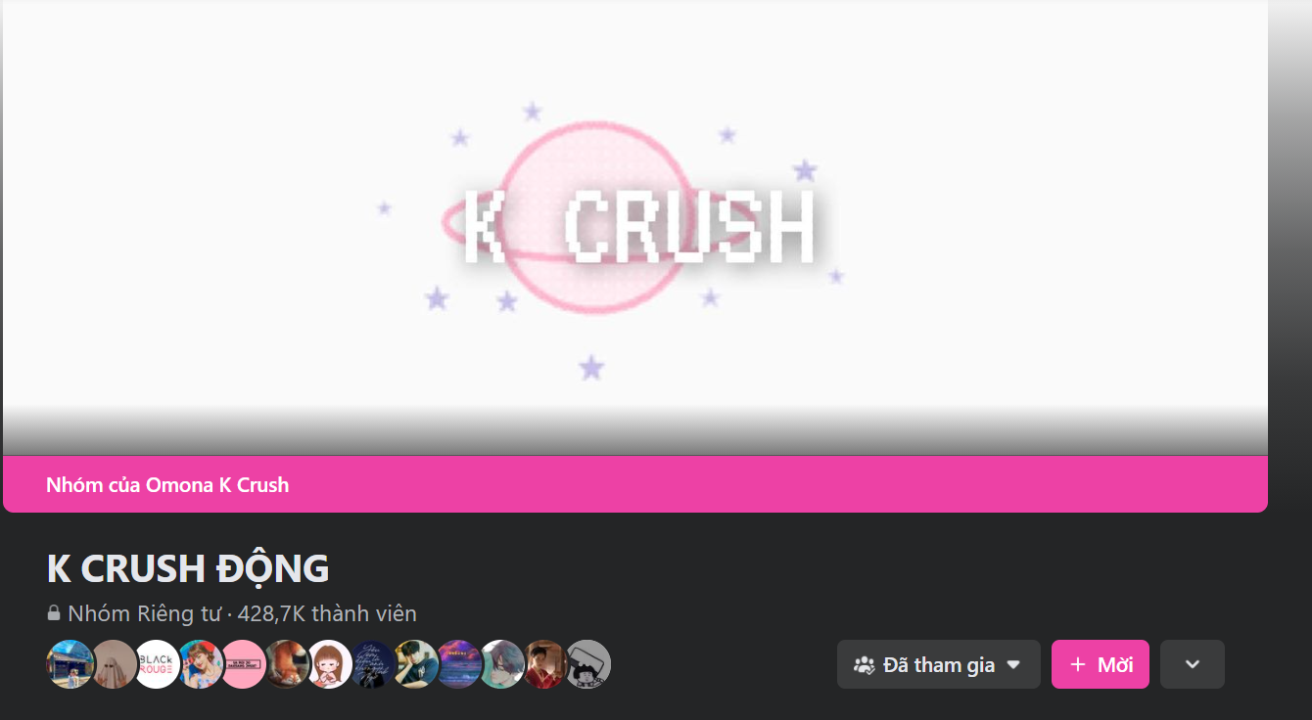
Task: Open the K CRUSH cover photo
Action: coord(635,228)
